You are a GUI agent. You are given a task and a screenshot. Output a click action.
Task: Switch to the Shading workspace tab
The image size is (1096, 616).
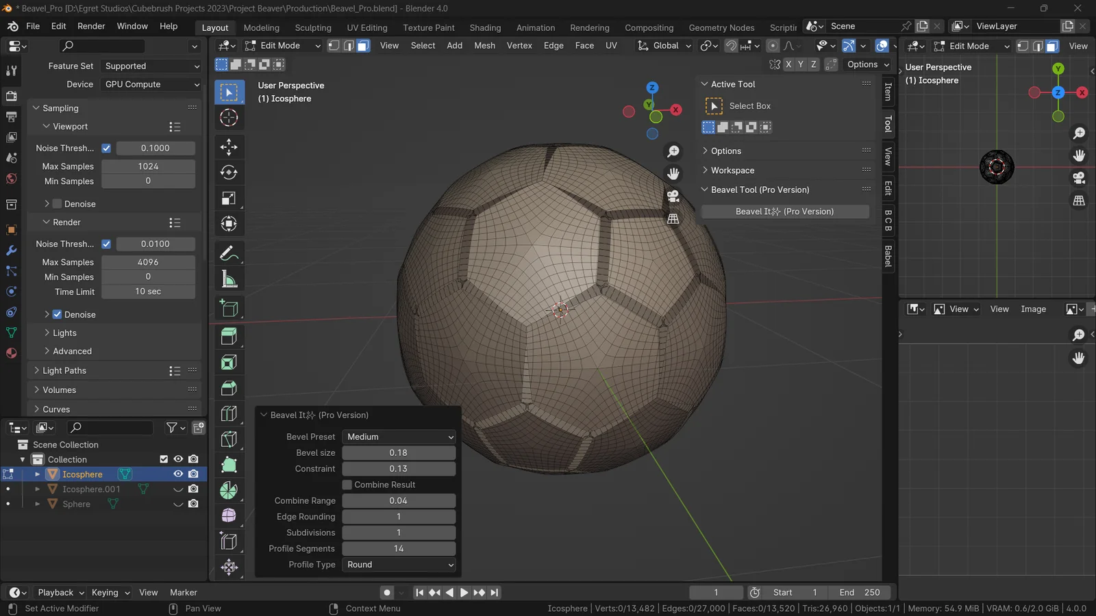[x=485, y=27]
